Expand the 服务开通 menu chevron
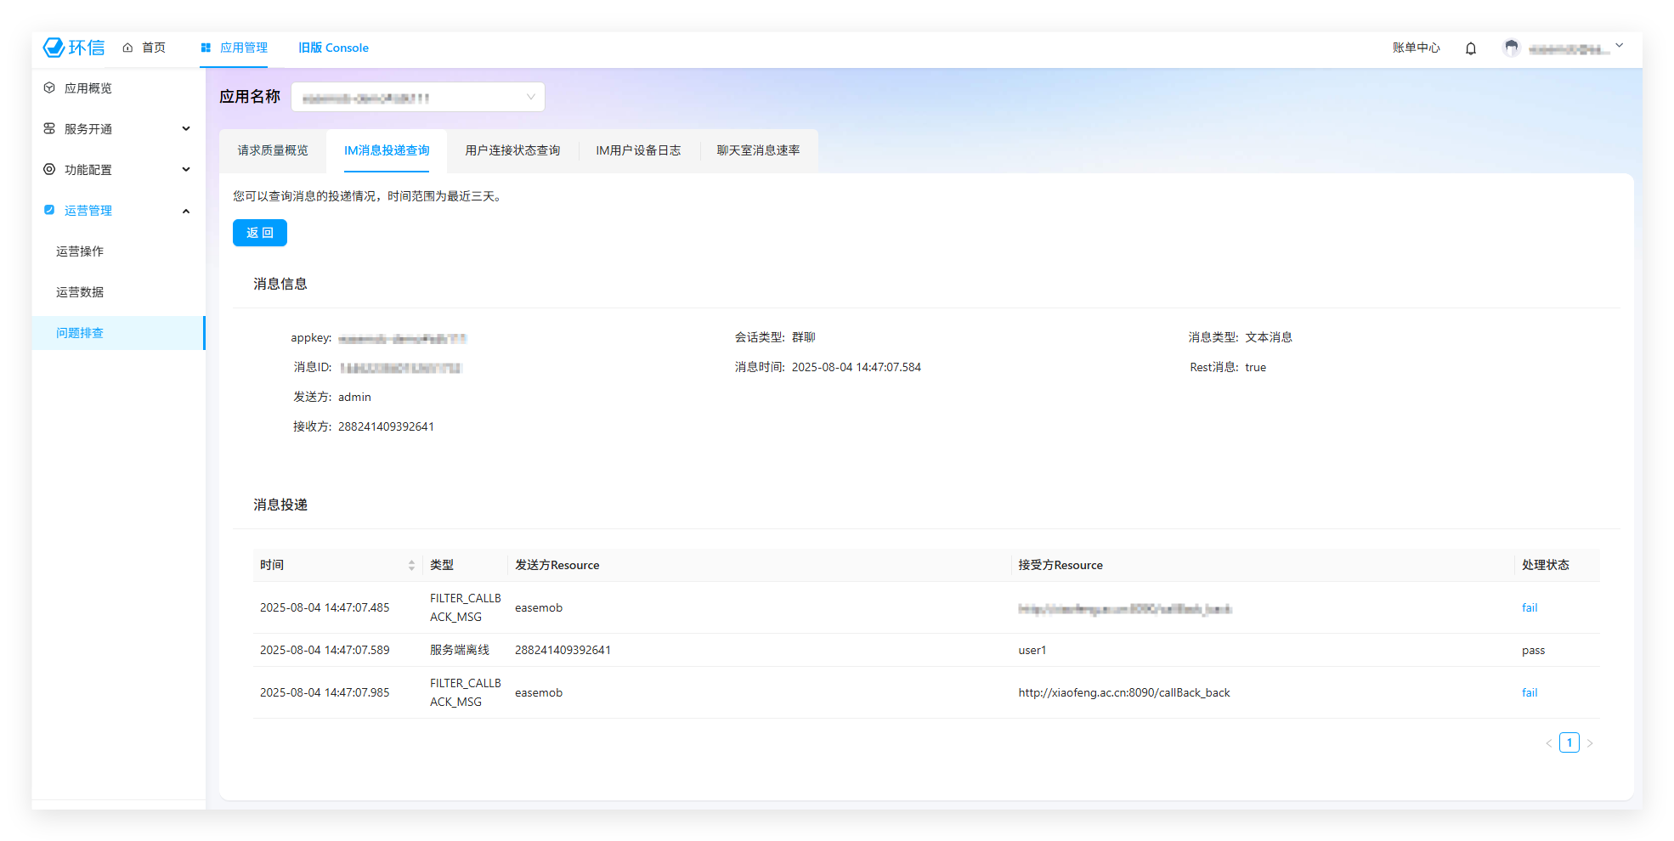The image size is (1674, 841). point(186,129)
